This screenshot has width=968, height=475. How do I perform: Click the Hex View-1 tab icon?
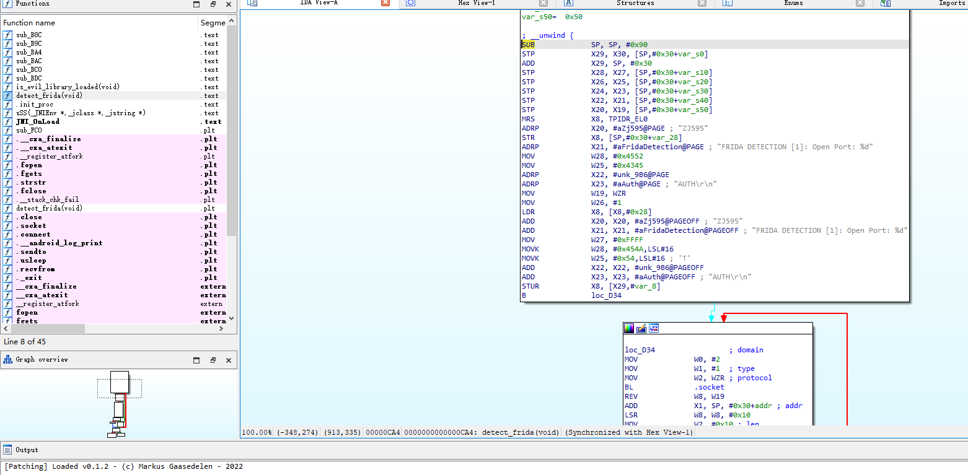pos(410,3)
